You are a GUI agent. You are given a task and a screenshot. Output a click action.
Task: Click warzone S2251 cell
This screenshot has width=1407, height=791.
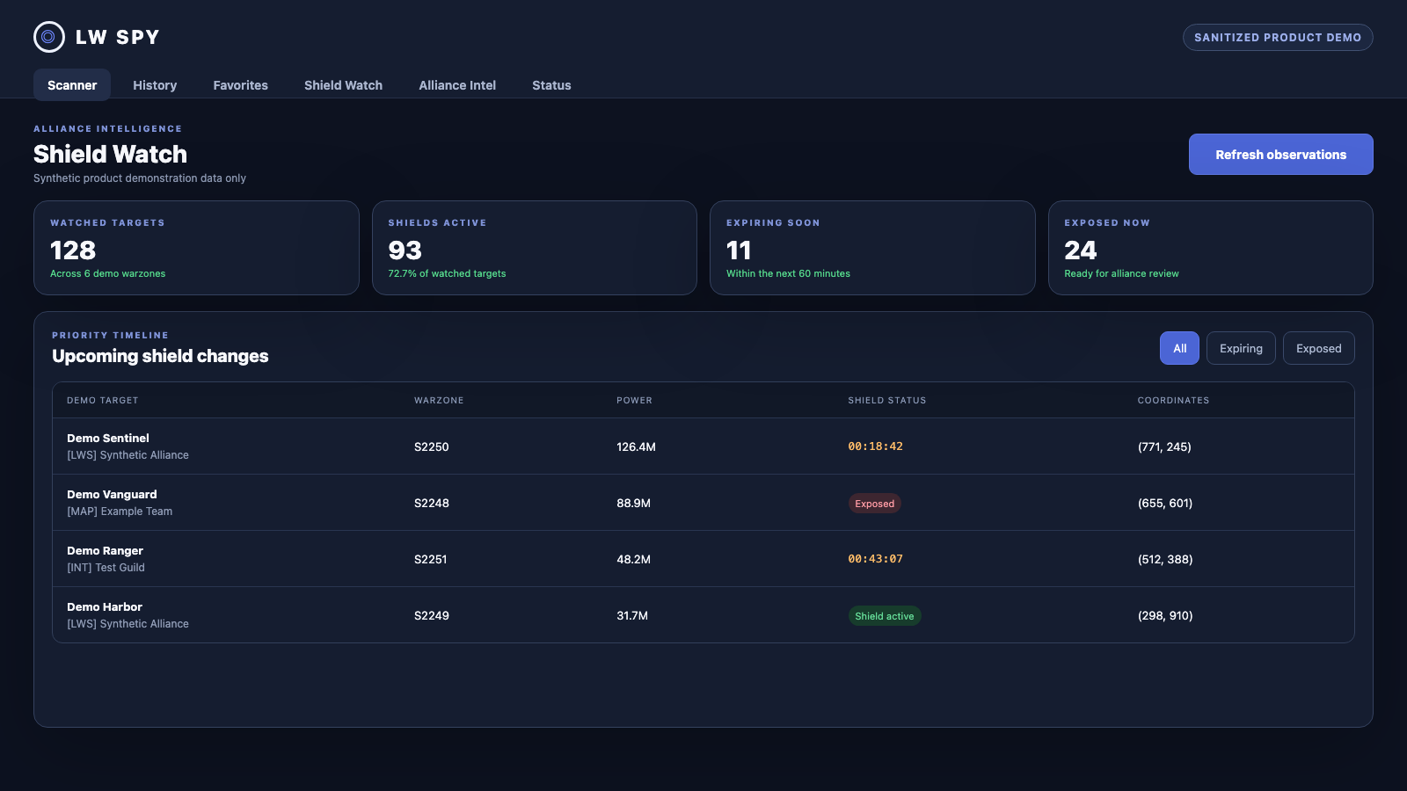(431, 559)
